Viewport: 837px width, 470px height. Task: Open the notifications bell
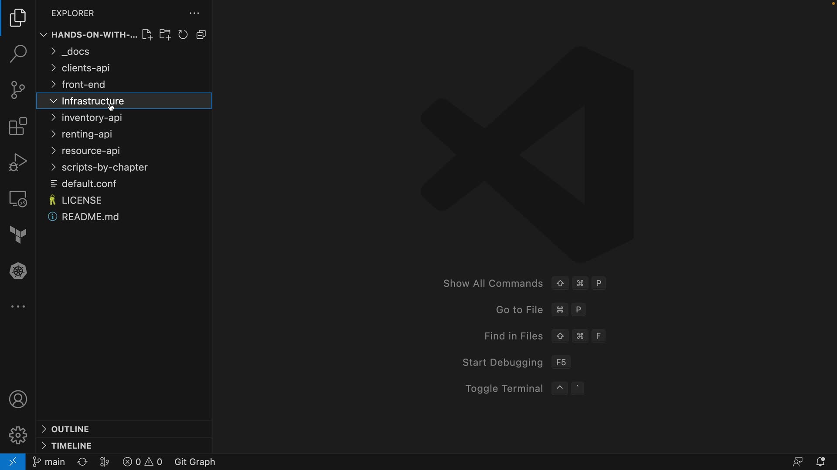[x=820, y=462]
